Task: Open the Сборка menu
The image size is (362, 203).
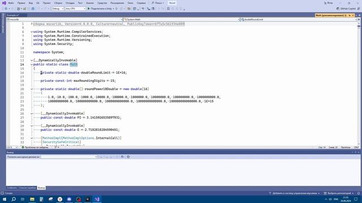Action: pyautogui.click(x=58, y=3)
